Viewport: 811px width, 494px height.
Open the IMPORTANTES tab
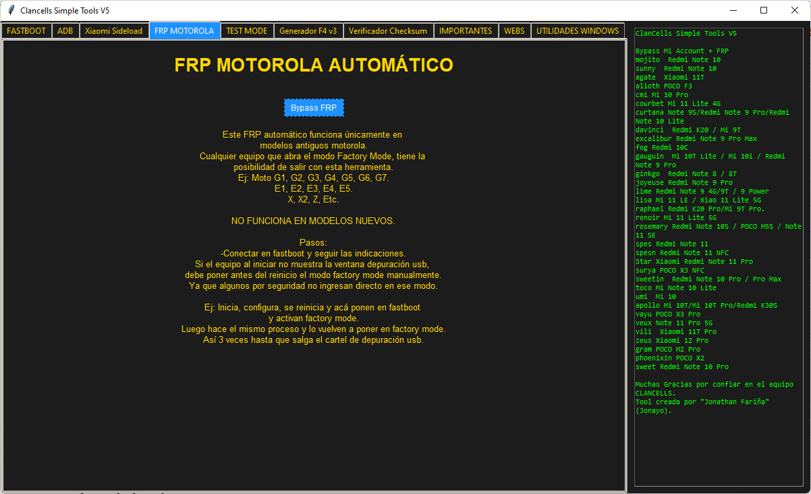coord(466,31)
